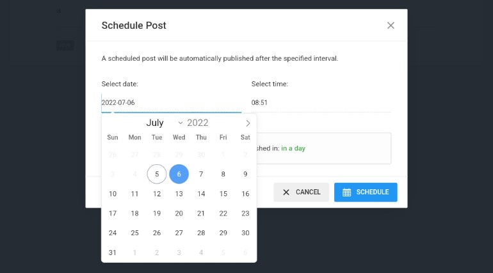Choose Saturday July 9
Image resolution: width=493 pixels, height=273 pixels.
(x=245, y=174)
